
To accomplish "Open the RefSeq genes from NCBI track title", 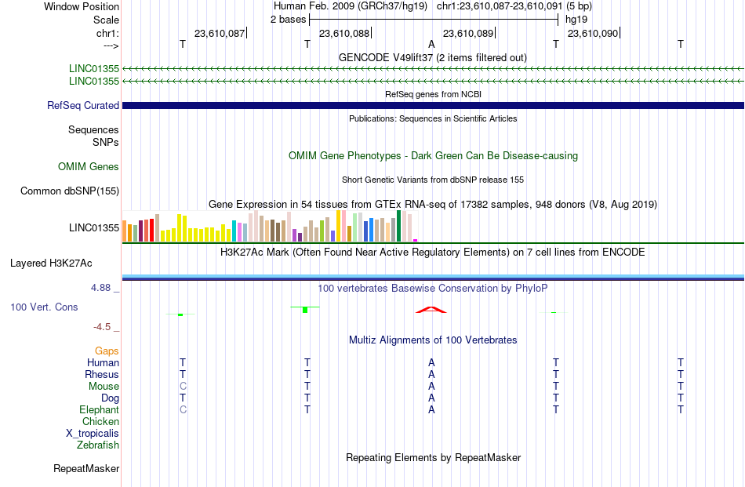I will pos(433,94).
